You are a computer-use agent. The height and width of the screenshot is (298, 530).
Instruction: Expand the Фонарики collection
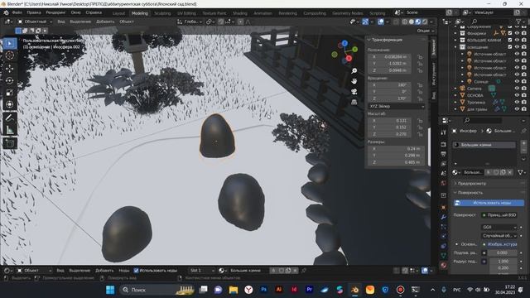(x=455, y=33)
